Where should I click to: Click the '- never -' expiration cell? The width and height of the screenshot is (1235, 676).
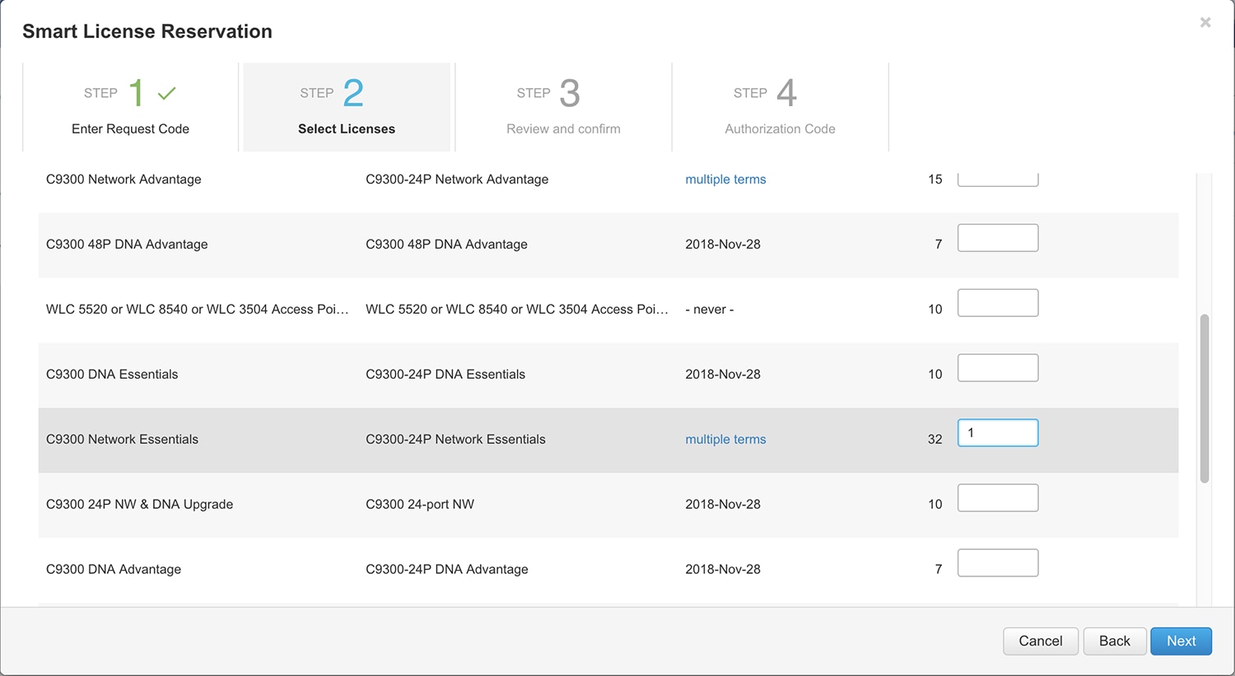[x=709, y=310]
